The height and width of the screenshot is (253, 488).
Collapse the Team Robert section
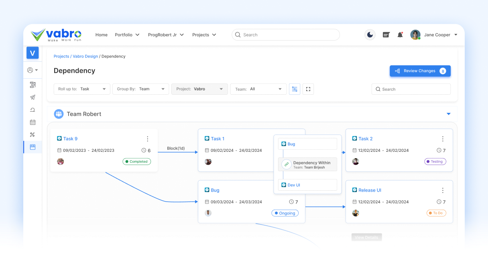(449, 114)
